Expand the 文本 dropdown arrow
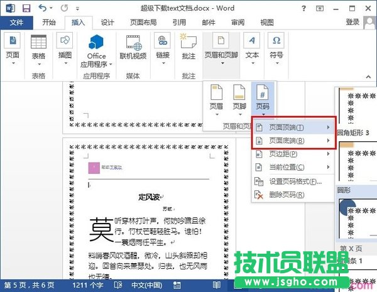 point(253,63)
